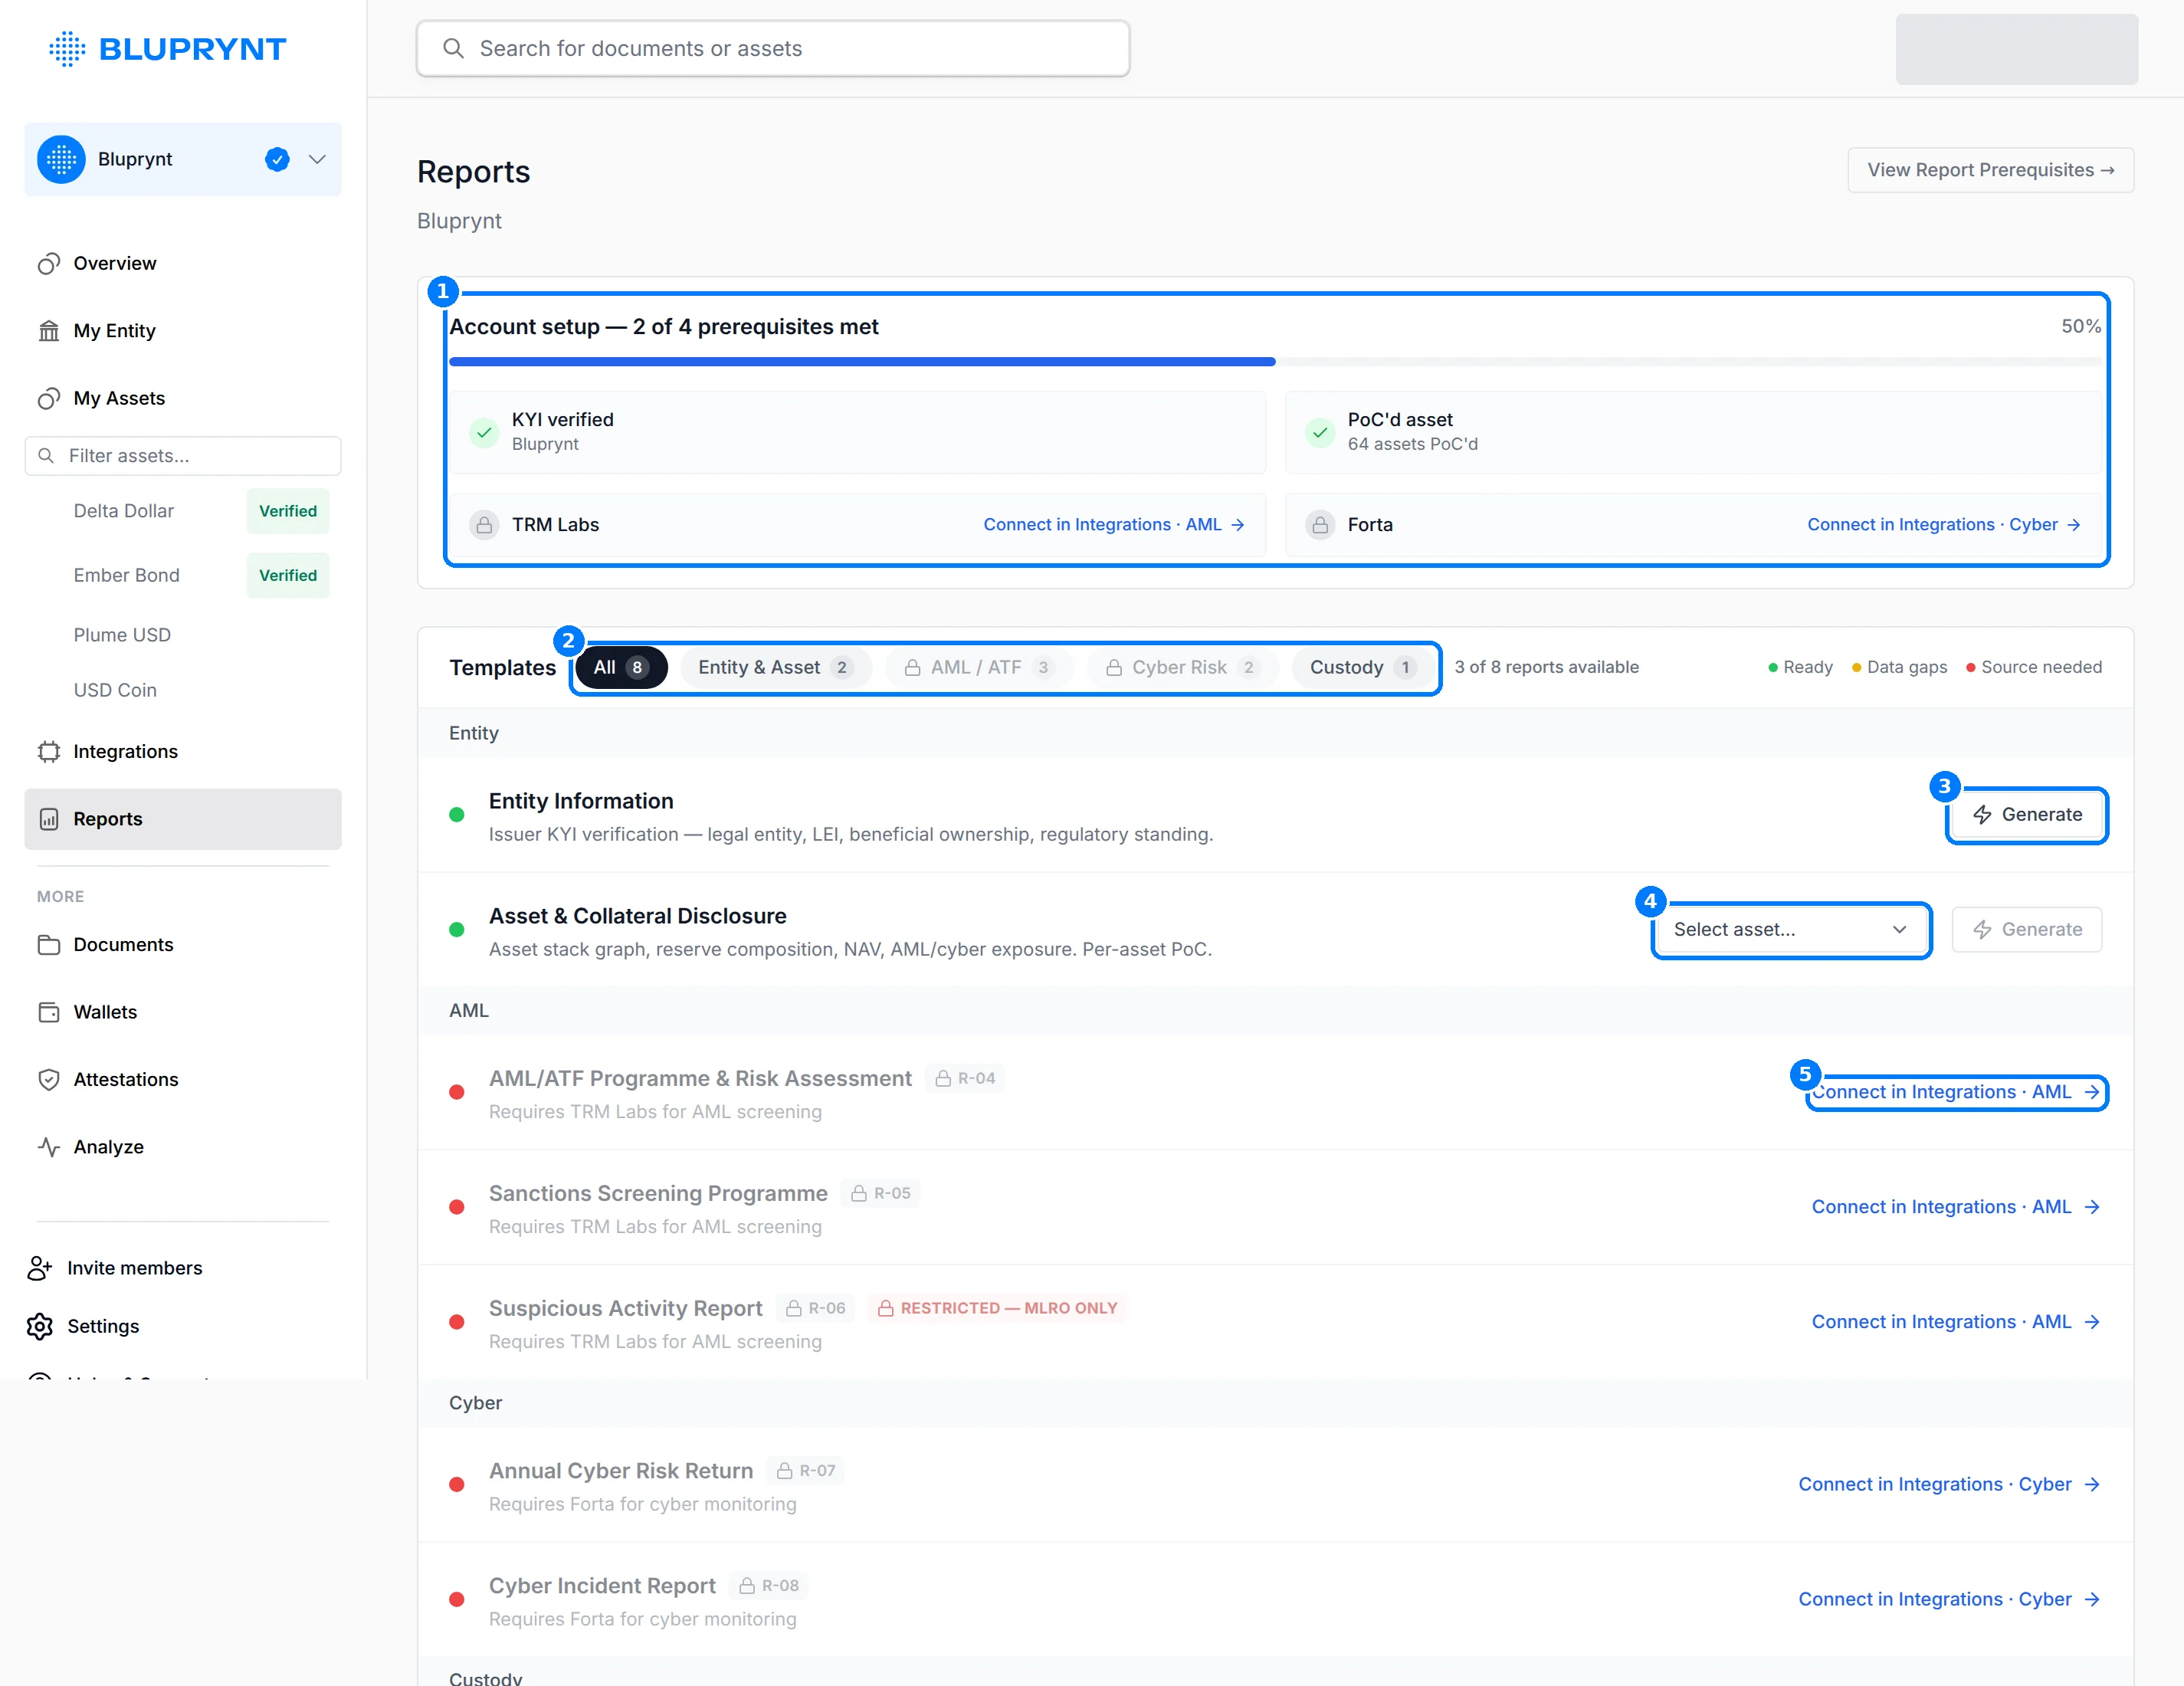The image size is (2184, 1686).
Task: Open the My Entity page
Action: 183,330
